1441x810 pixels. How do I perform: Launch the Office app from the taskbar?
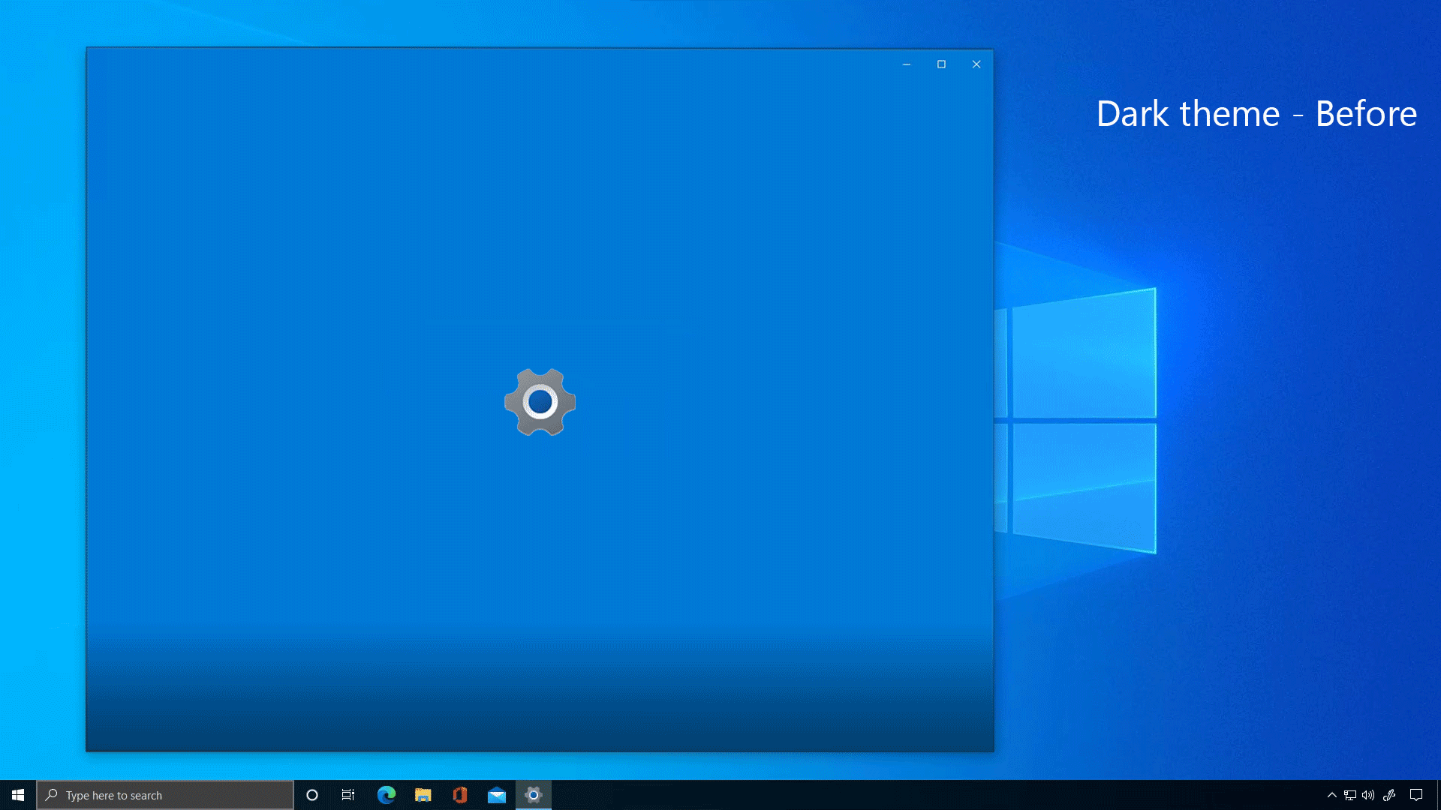[460, 795]
